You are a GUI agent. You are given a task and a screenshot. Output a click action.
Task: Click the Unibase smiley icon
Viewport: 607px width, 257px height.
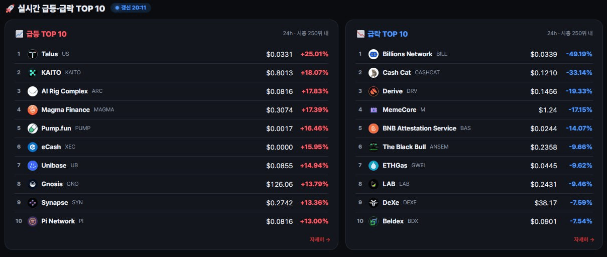click(x=33, y=166)
